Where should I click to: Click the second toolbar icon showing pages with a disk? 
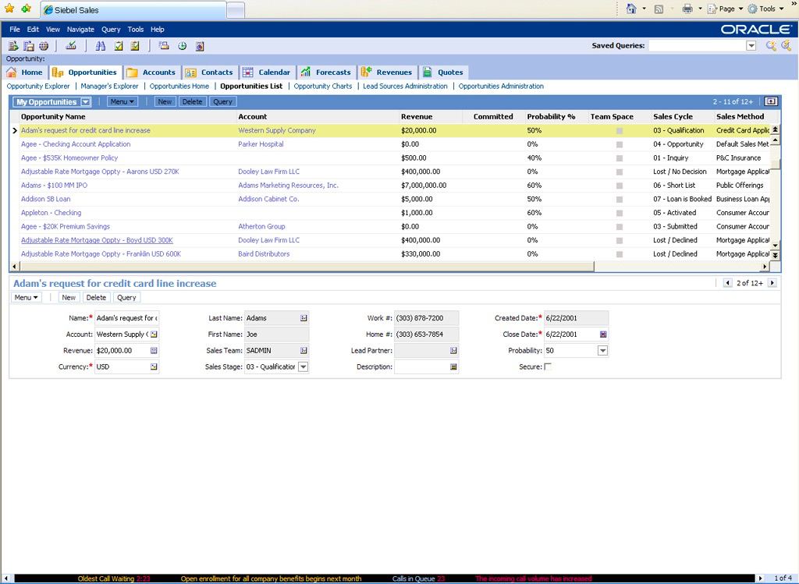tap(29, 46)
